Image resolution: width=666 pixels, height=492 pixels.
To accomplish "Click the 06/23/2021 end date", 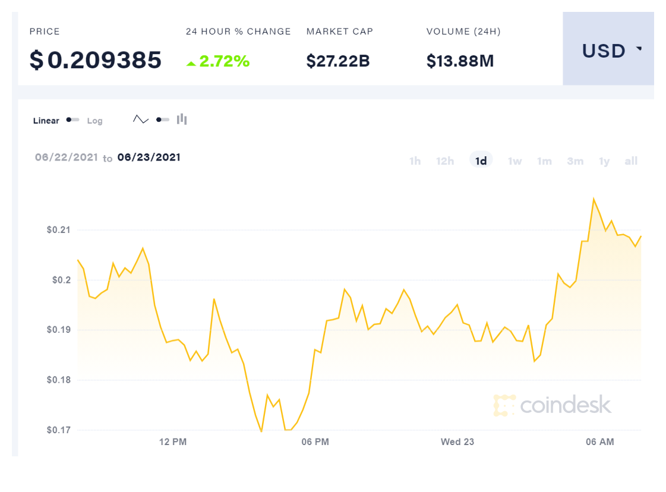I will coord(149,157).
